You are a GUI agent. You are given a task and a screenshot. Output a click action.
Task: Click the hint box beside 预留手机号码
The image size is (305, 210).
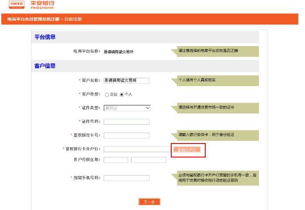[x=217, y=177]
